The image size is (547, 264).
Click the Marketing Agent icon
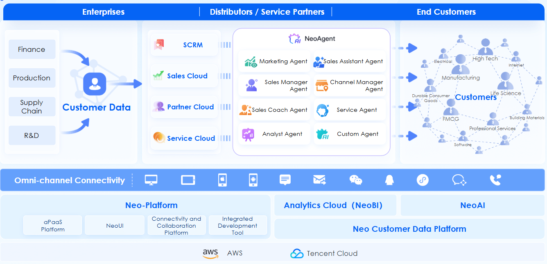tap(251, 62)
